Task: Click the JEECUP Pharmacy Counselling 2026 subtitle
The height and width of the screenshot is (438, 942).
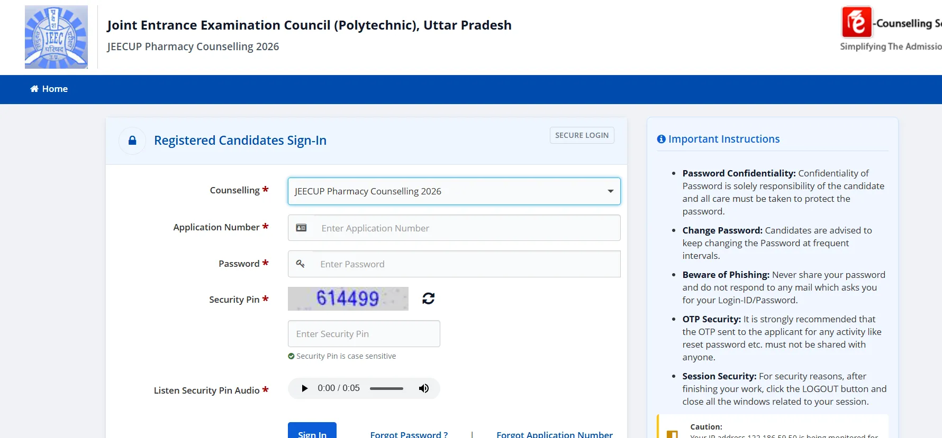Action: (x=193, y=46)
